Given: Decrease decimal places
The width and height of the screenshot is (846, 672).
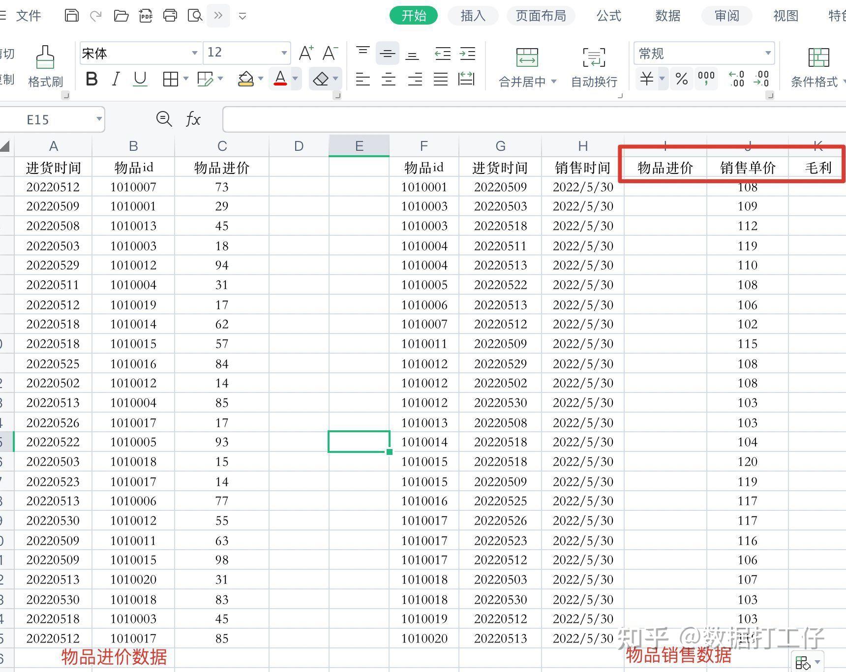Looking at the screenshot, I should pos(761,79).
